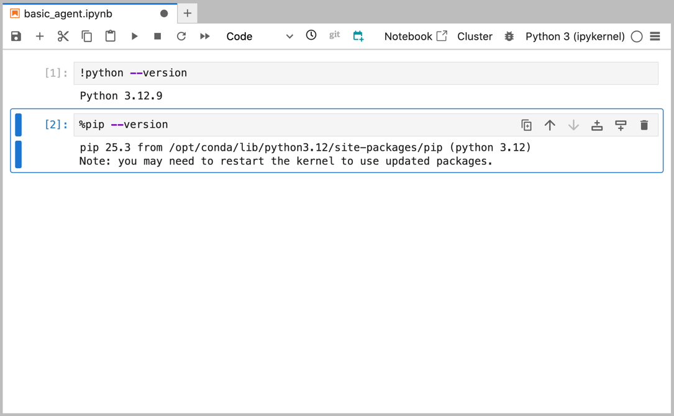Collapse cell 2 output via blue bar
The image size is (674, 416).
point(18,154)
